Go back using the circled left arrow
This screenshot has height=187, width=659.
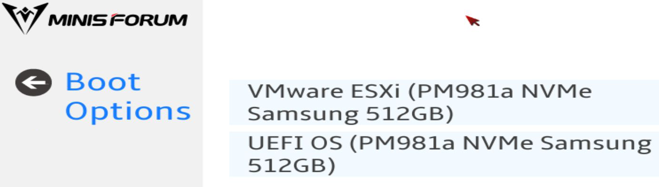[x=33, y=83]
